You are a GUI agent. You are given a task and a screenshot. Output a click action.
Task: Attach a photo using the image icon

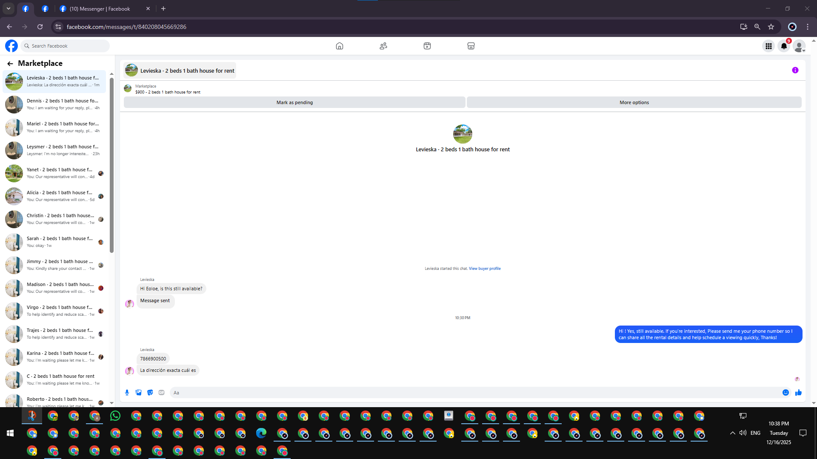click(139, 393)
